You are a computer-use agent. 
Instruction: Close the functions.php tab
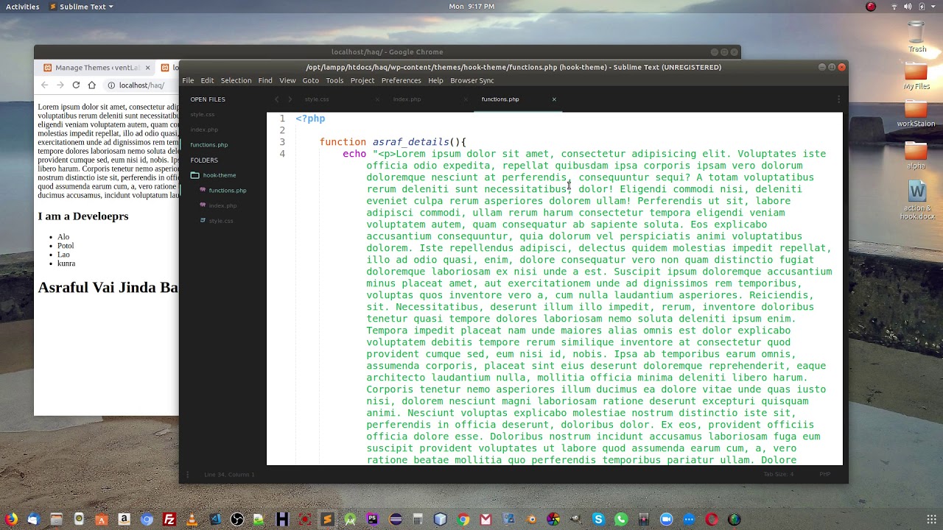pos(554,99)
